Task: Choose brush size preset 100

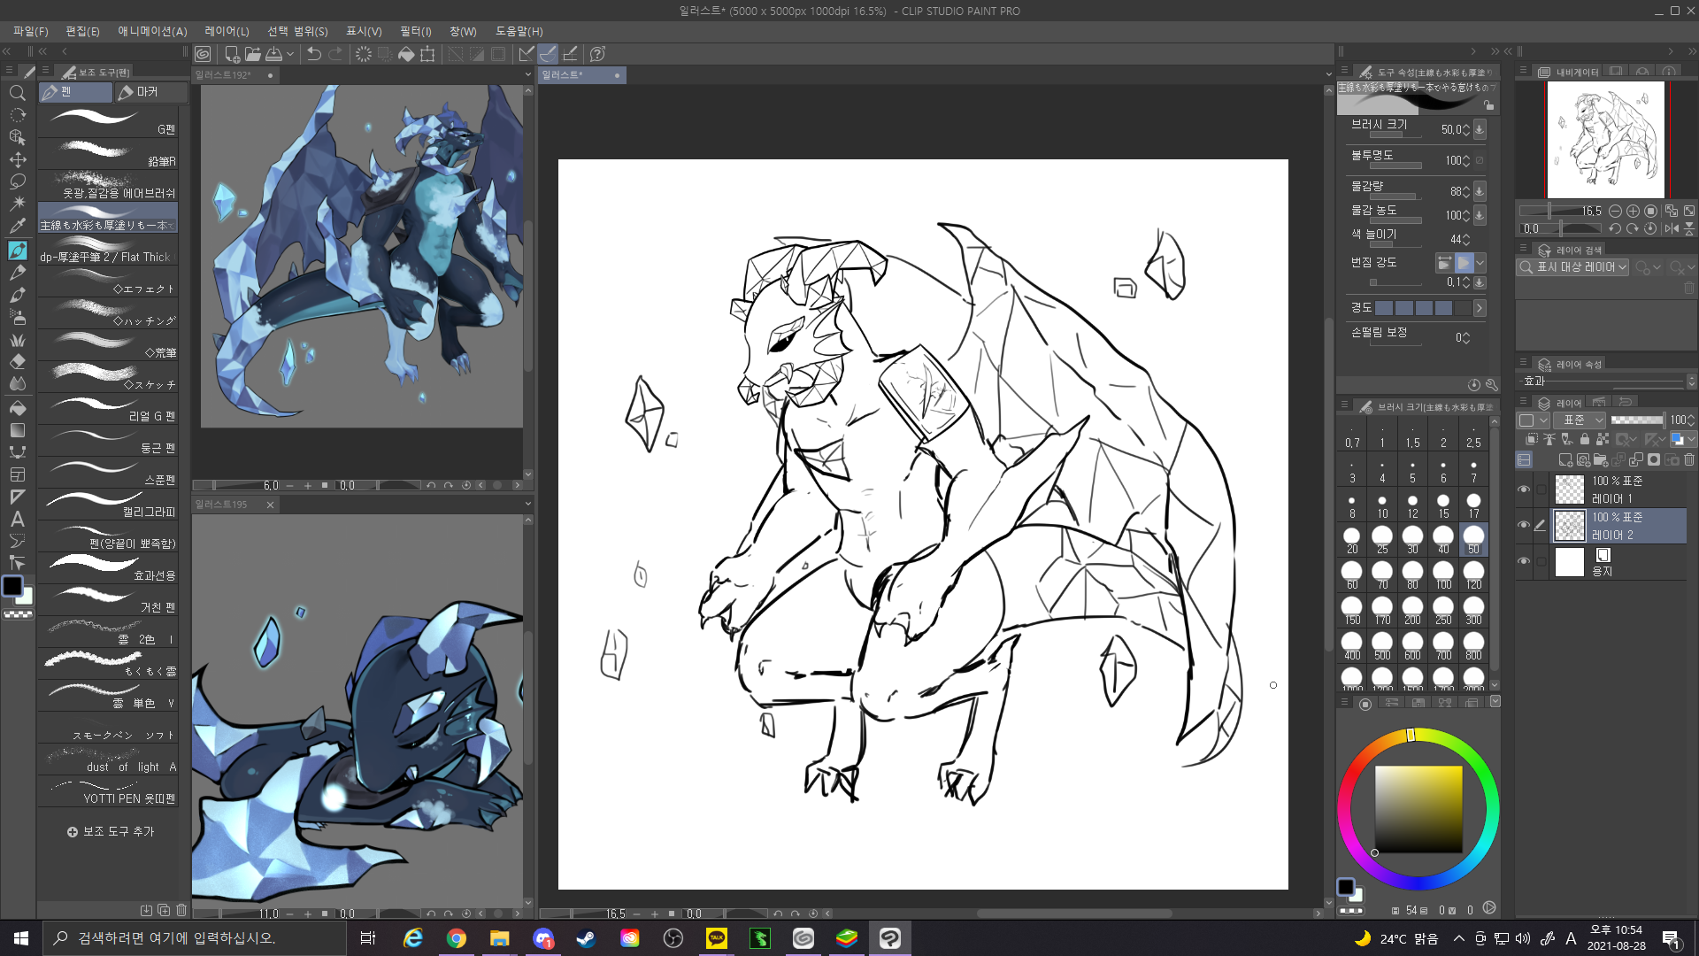Action: 1443,574
